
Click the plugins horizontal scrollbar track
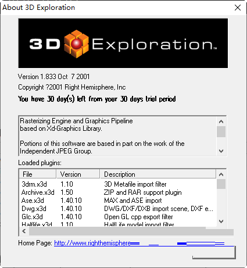tap(131, 231)
